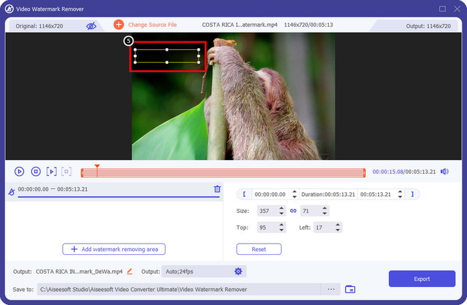Toggle the loop segment playback icon

point(67,172)
